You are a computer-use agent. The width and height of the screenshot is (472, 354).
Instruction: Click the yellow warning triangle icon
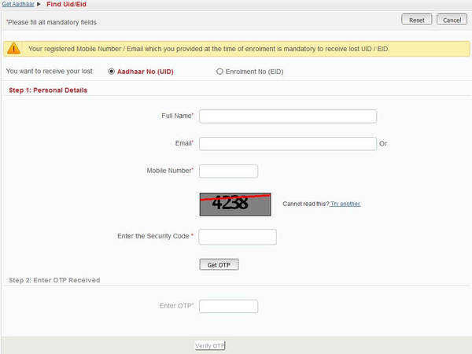[14, 49]
